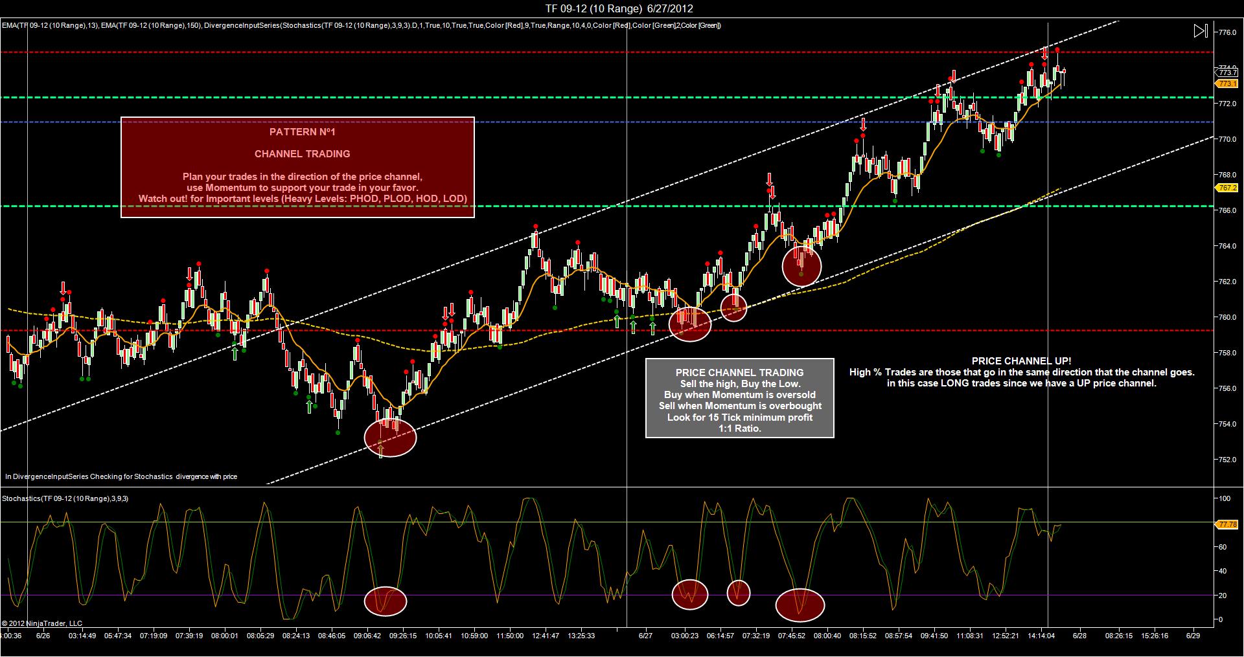Click the 752.0 price axis label
This screenshot has width=1244, height=657.
click(1227, 460)
